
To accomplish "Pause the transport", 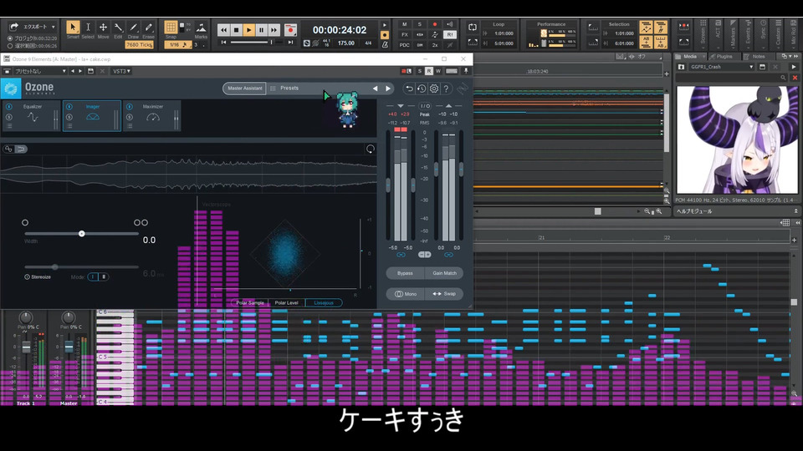I will pyautogui.click(x=261, y=30).
